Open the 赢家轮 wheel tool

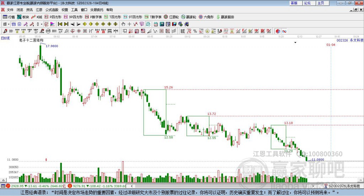pyautogui.click(x=188, y=17)
